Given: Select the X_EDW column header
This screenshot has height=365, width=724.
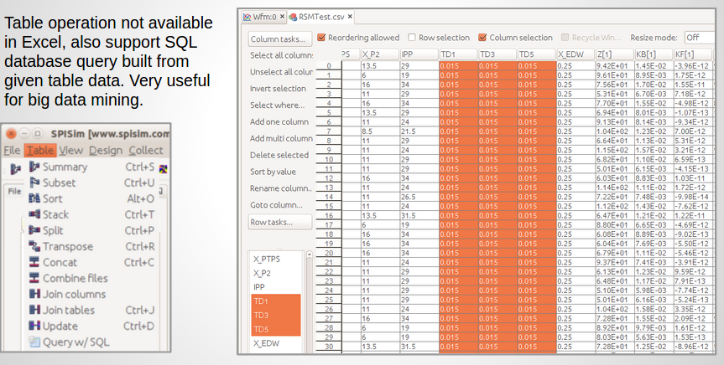Looking at the screenshot, I should (x=575, y=54).
